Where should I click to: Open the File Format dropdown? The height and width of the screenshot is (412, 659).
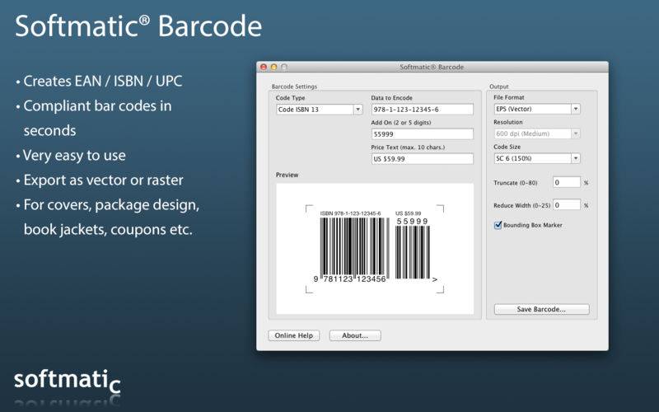[537, 109]
